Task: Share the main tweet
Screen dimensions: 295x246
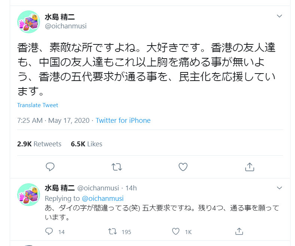Action: click(x=249, y=167)
